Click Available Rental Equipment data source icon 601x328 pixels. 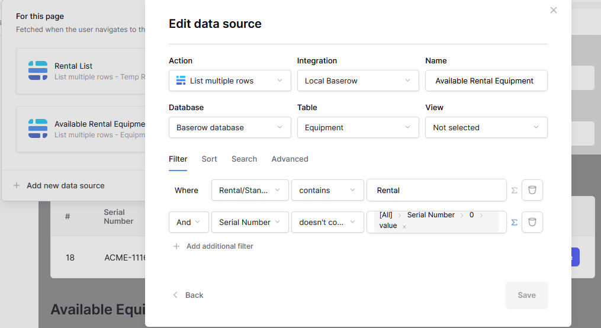38,128
